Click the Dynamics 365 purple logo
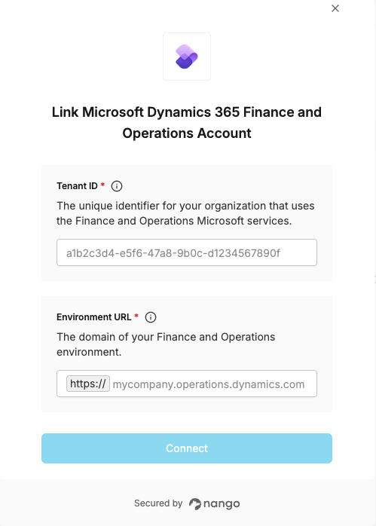 click(x=186, y=57)
